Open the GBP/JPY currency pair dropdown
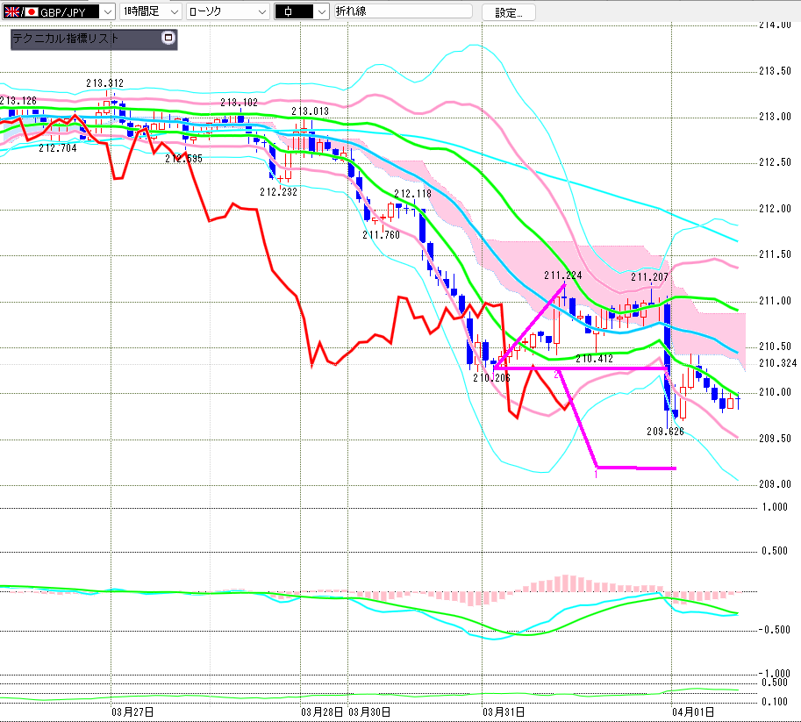This screenshot has width=801, height=722. pos(107,11)
